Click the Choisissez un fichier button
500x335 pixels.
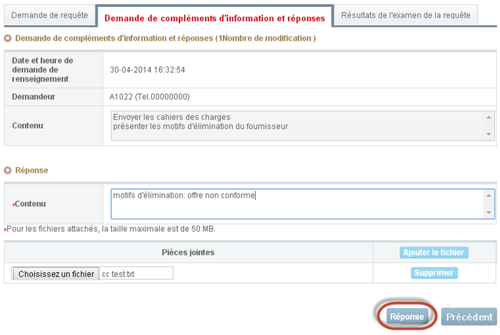[x=56, y=274]
